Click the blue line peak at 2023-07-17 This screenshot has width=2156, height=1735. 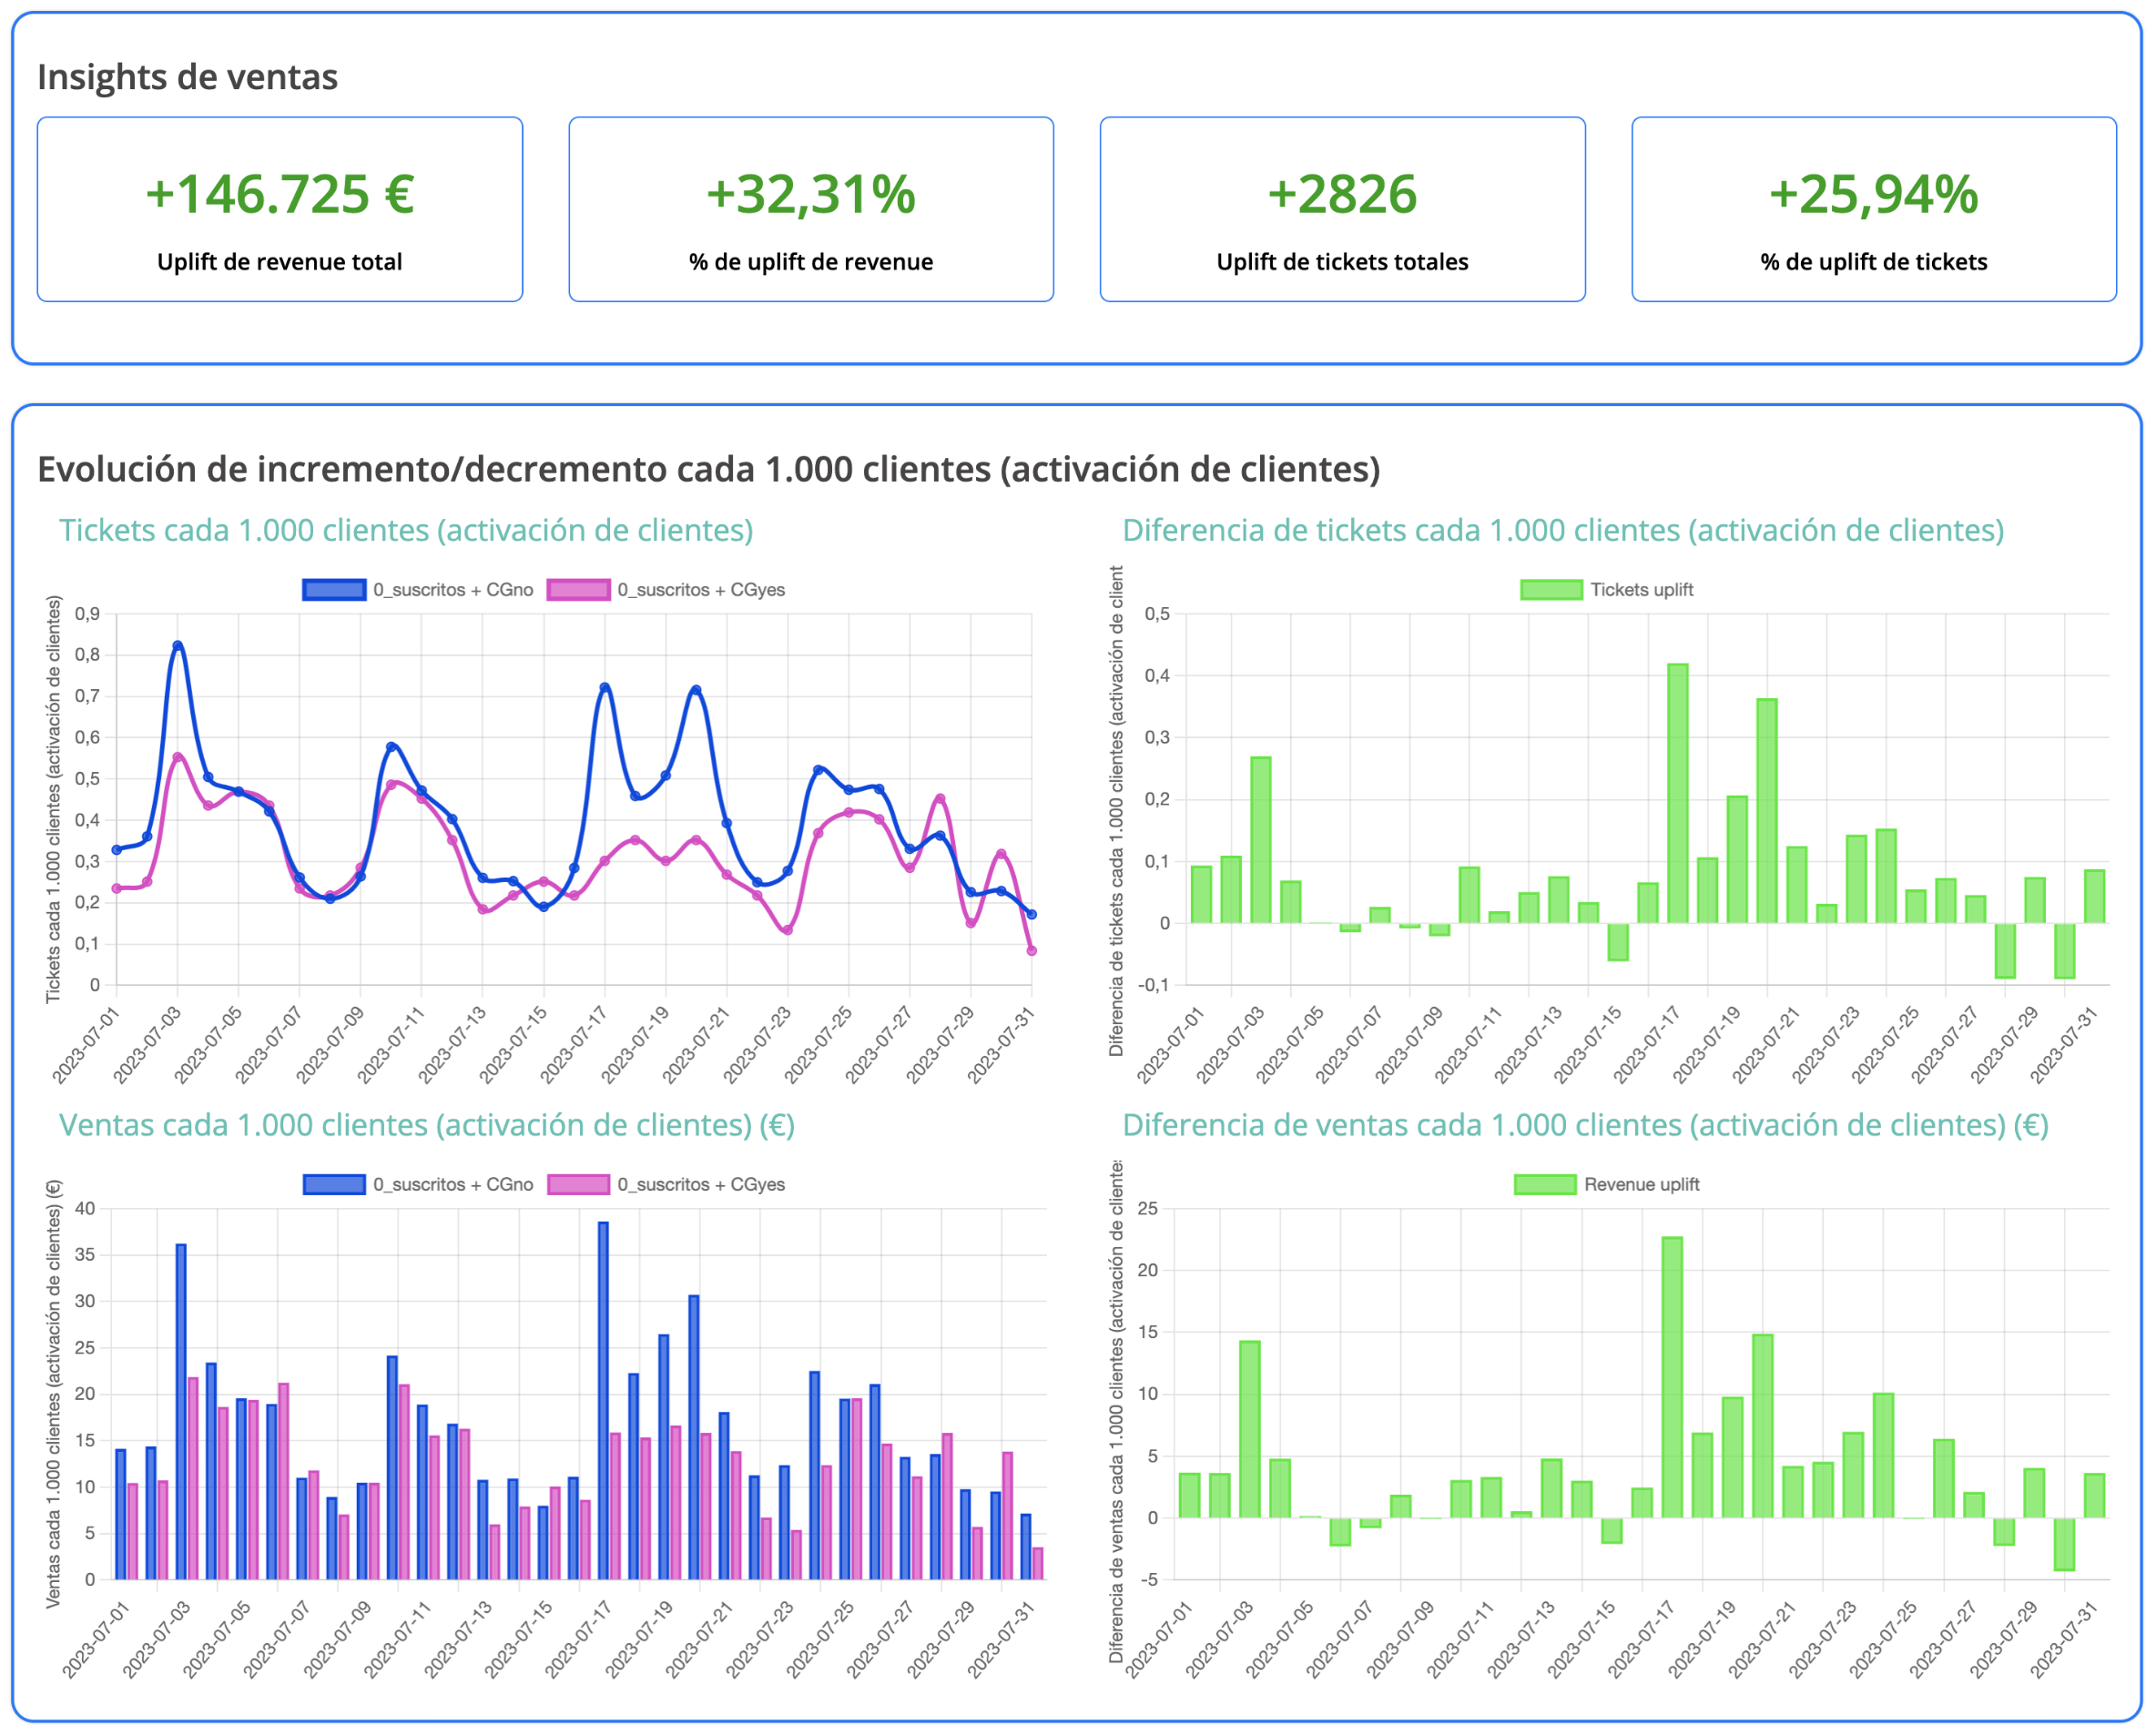coord(605,688)
